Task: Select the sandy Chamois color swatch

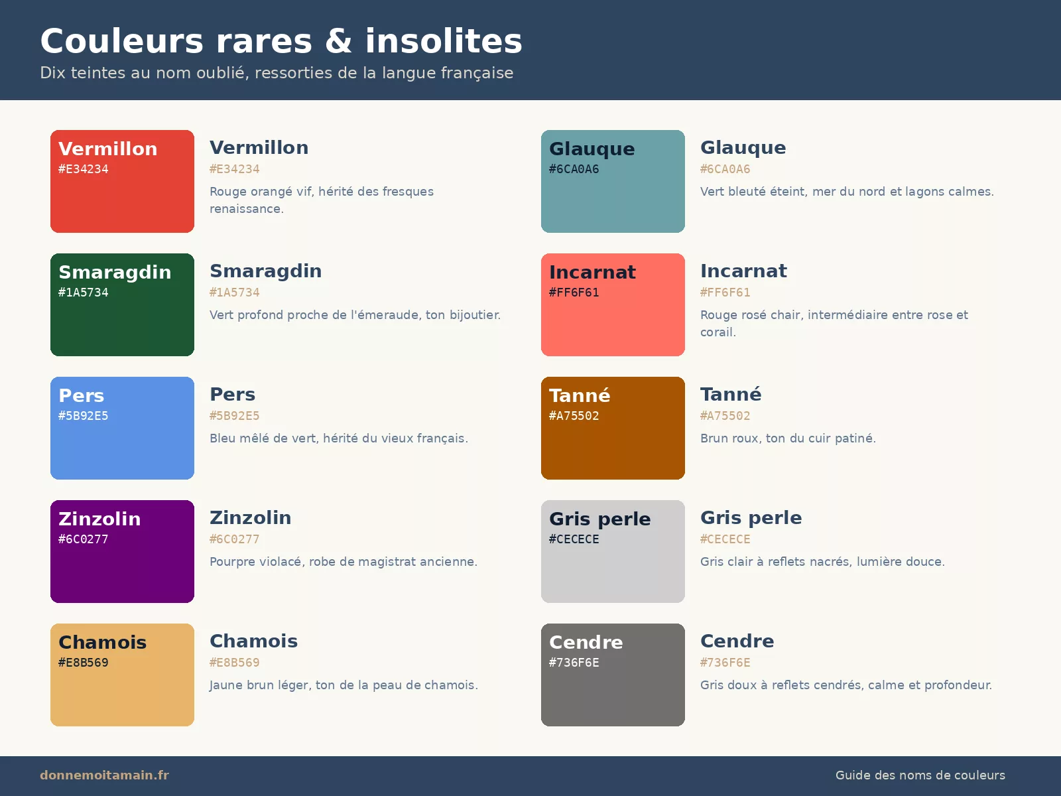Action: tap(122, 675)
